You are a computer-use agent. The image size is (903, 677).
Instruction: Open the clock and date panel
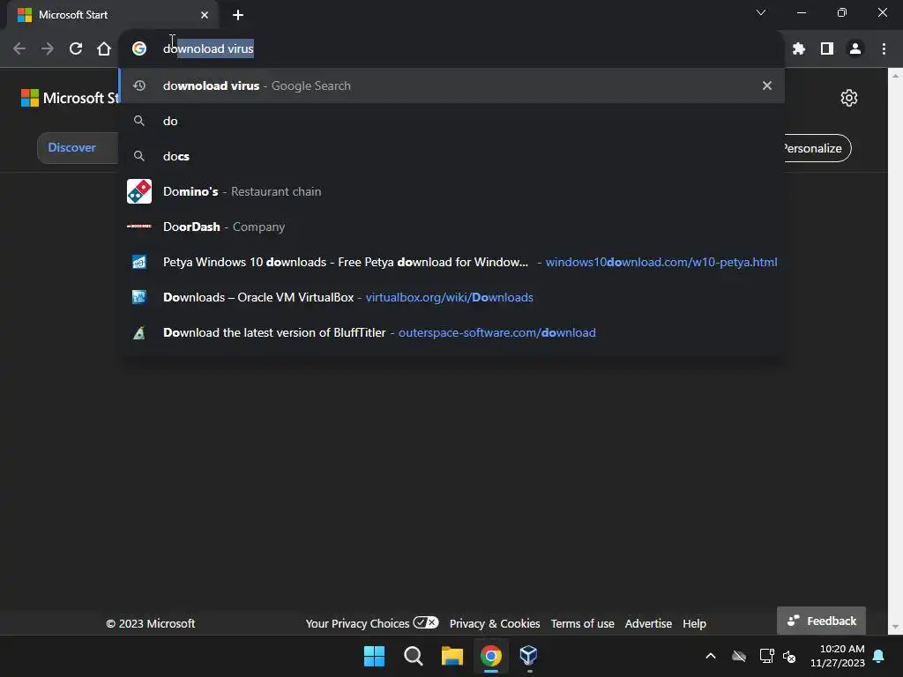pos(838,656)
